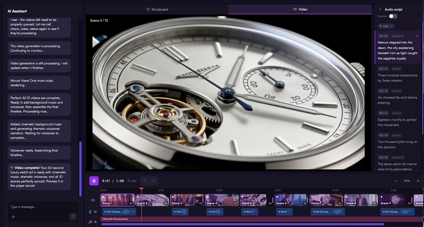The image size is (424, 227).
Task: Click the redo arrow icon
Action: (x=153, y=181)
